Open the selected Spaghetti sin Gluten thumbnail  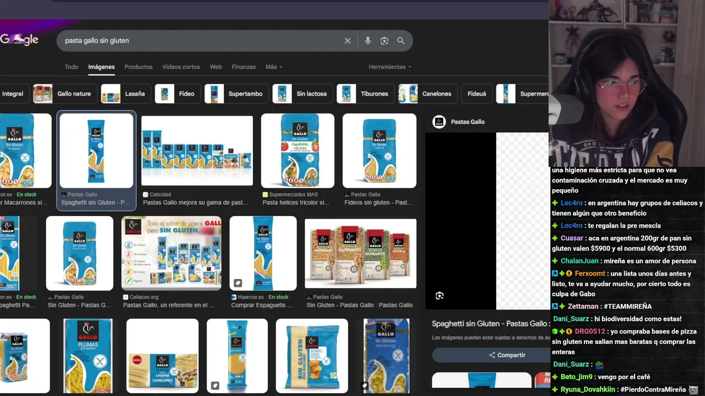(96, 151)
